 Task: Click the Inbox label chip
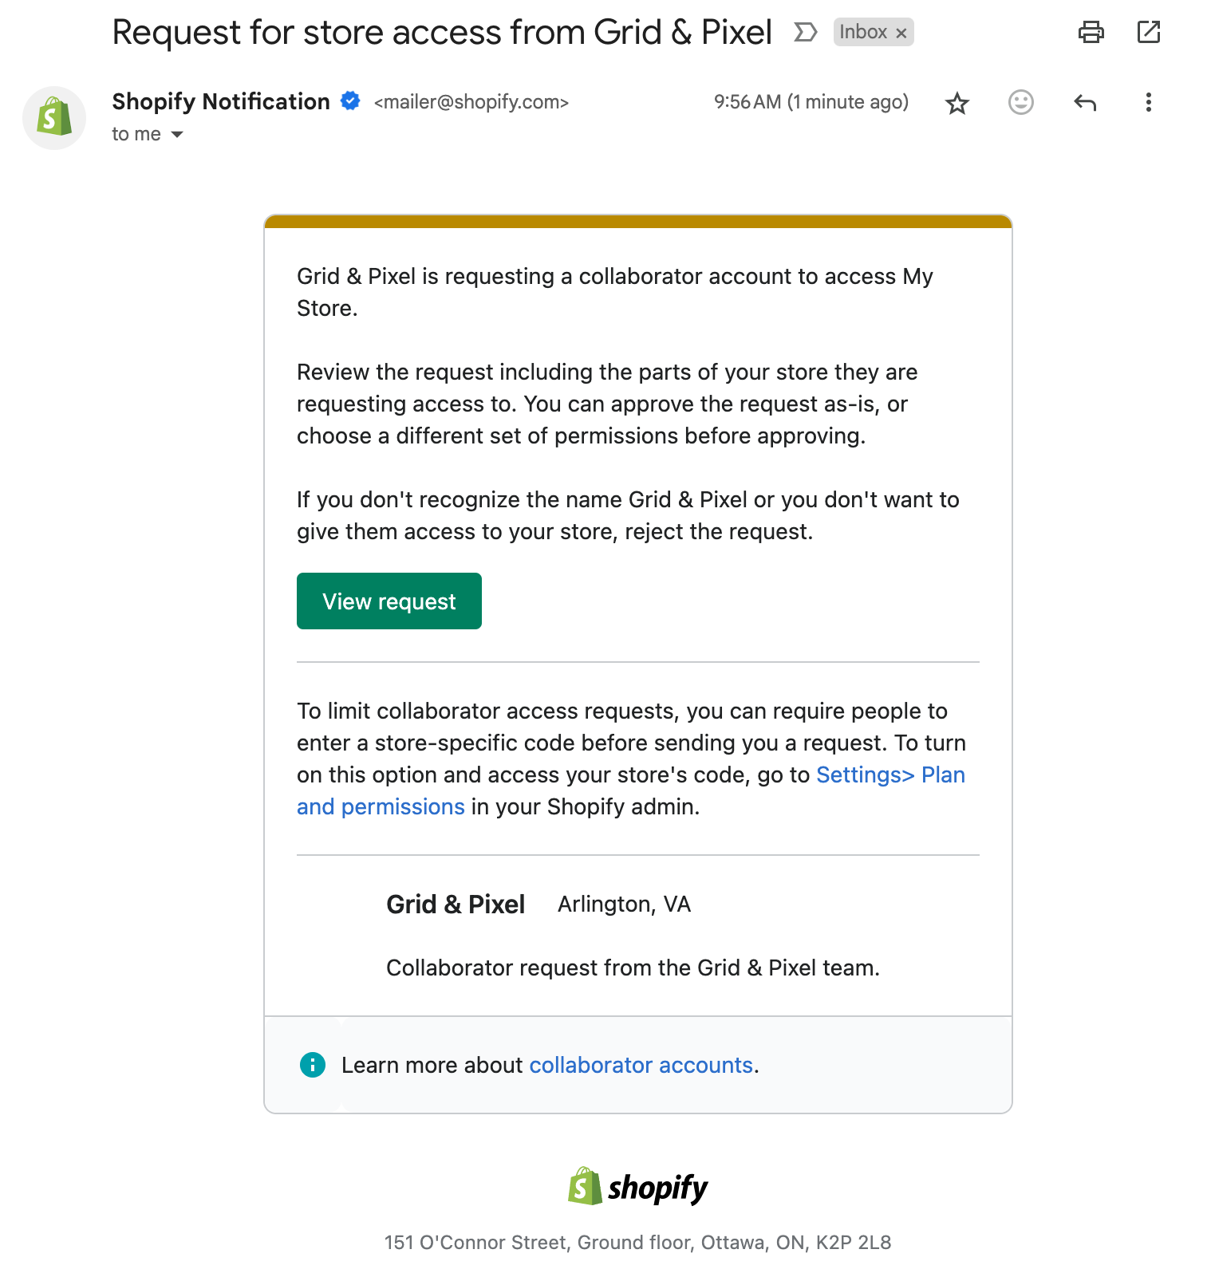(x=873, y=32)
